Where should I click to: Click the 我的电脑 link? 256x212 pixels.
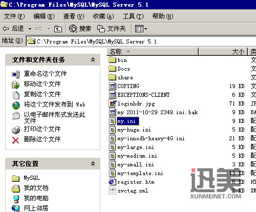(36, 198)
